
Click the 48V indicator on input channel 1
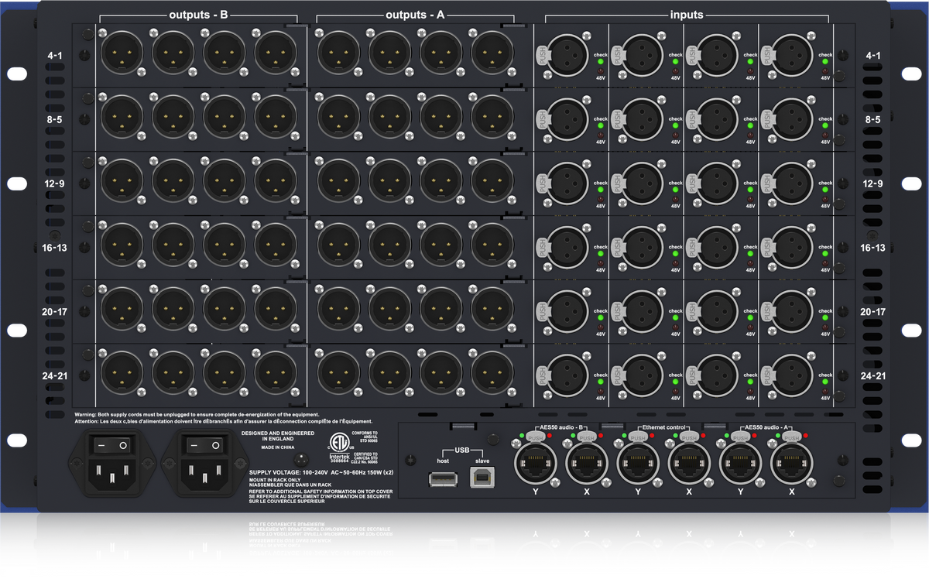[599, 70]
